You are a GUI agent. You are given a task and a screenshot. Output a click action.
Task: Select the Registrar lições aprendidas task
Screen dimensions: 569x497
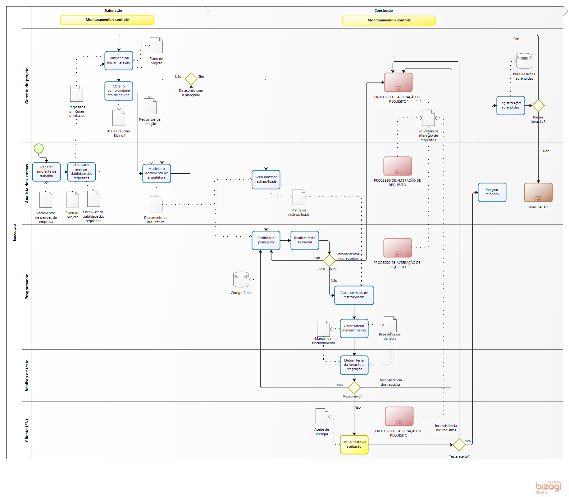click(510, 105)
